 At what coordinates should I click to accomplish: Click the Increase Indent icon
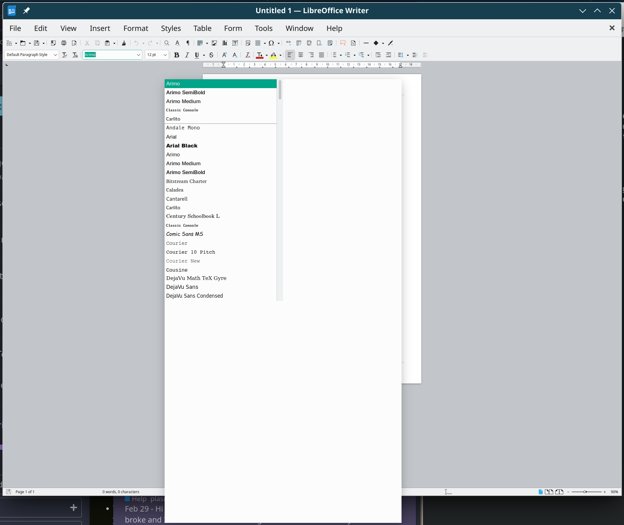tap(378, 55)
